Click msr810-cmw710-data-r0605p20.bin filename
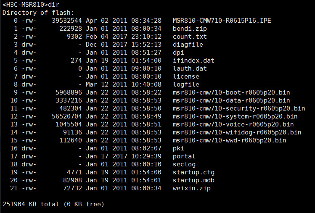This screenshot has width=315, height=213. click(231, 100)
